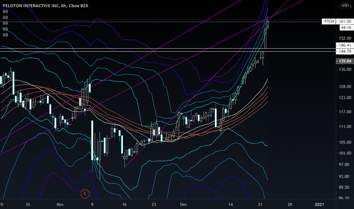Viewport: 354px width, 209px height.
Task: Open the USD currency selector
Action: [345, 5]
